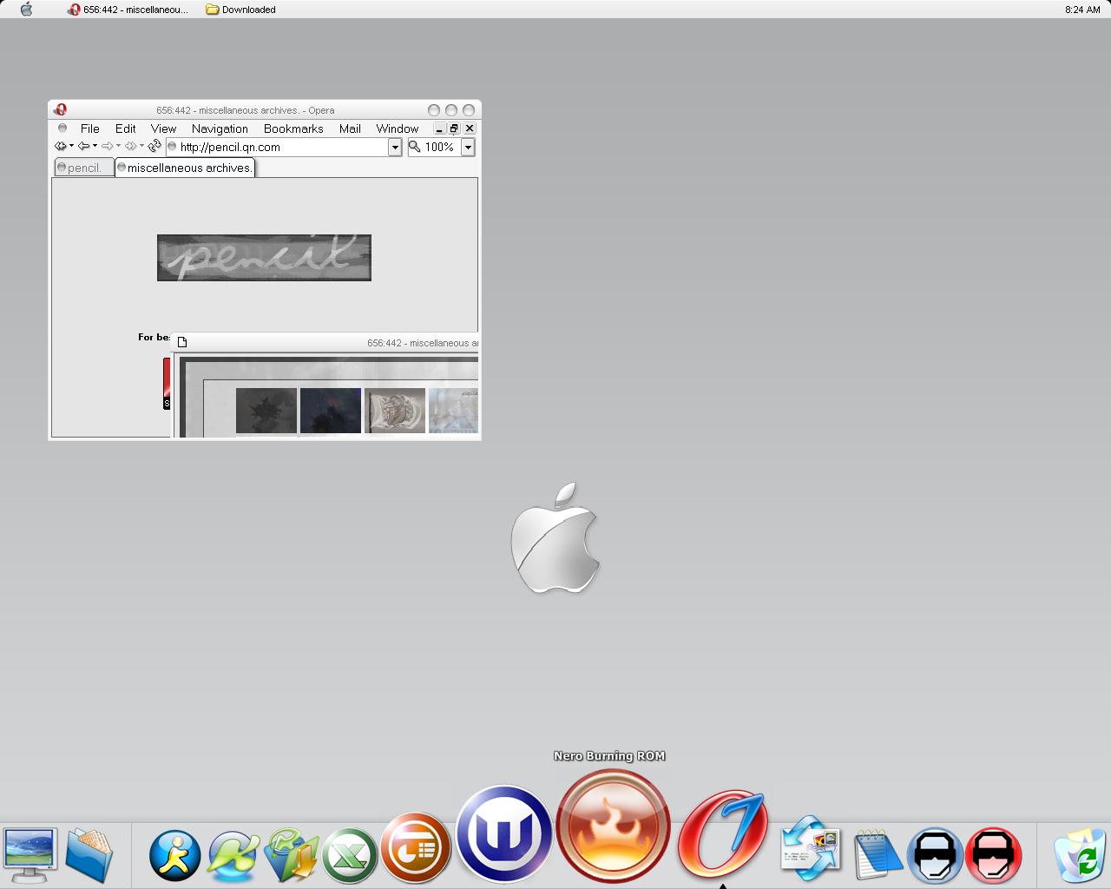Image resolution: width=1111 pixels, height=889 pixels.
Task: Open Opera 7 icon in the dock
Action: 722,833
